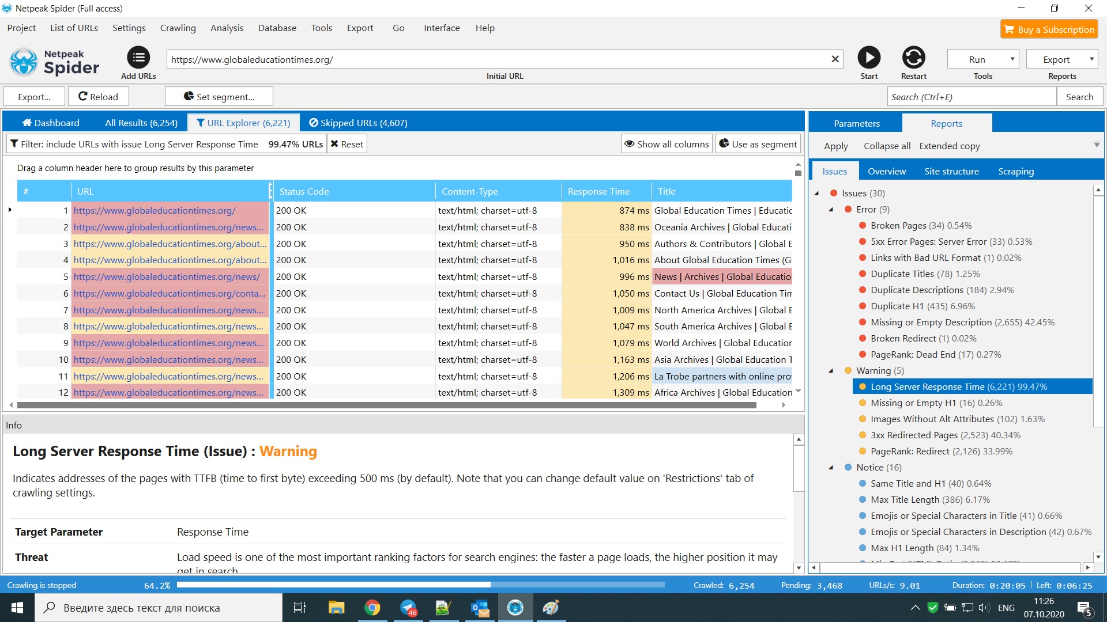Screen dimensions: 1107x622
Task: Open the Project menu
Action: (21, 28)
